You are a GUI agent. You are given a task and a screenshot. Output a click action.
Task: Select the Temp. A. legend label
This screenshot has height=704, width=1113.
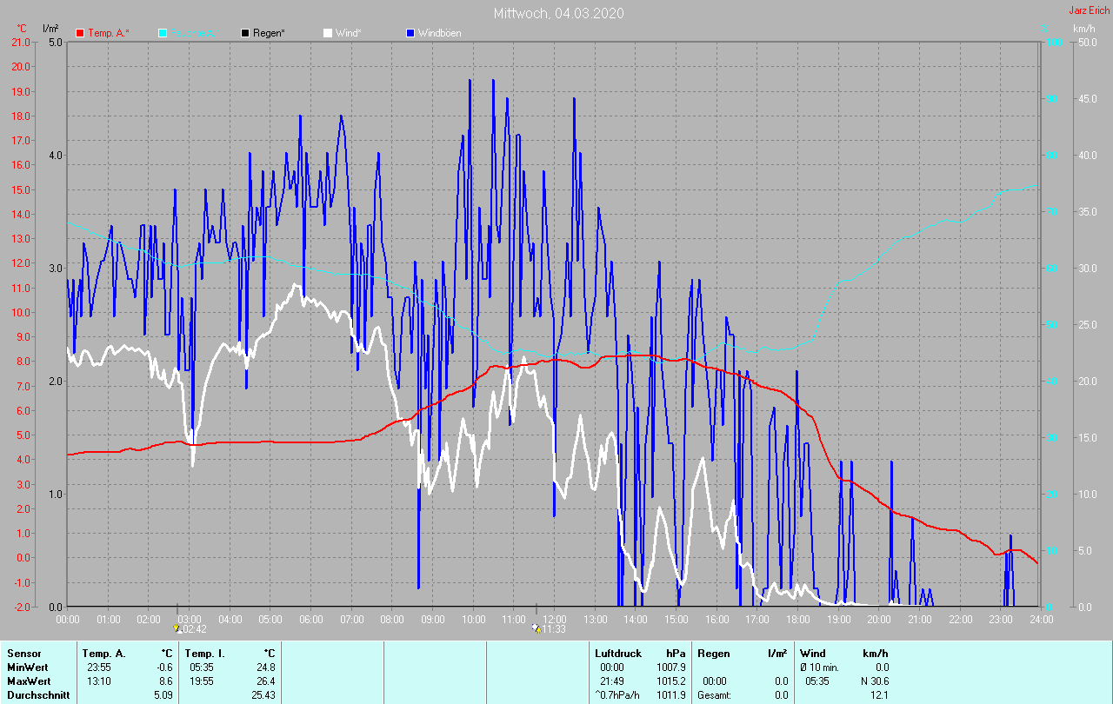(x=108, y=33)
